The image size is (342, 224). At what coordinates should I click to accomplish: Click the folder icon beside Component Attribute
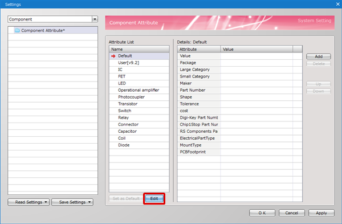17,30
